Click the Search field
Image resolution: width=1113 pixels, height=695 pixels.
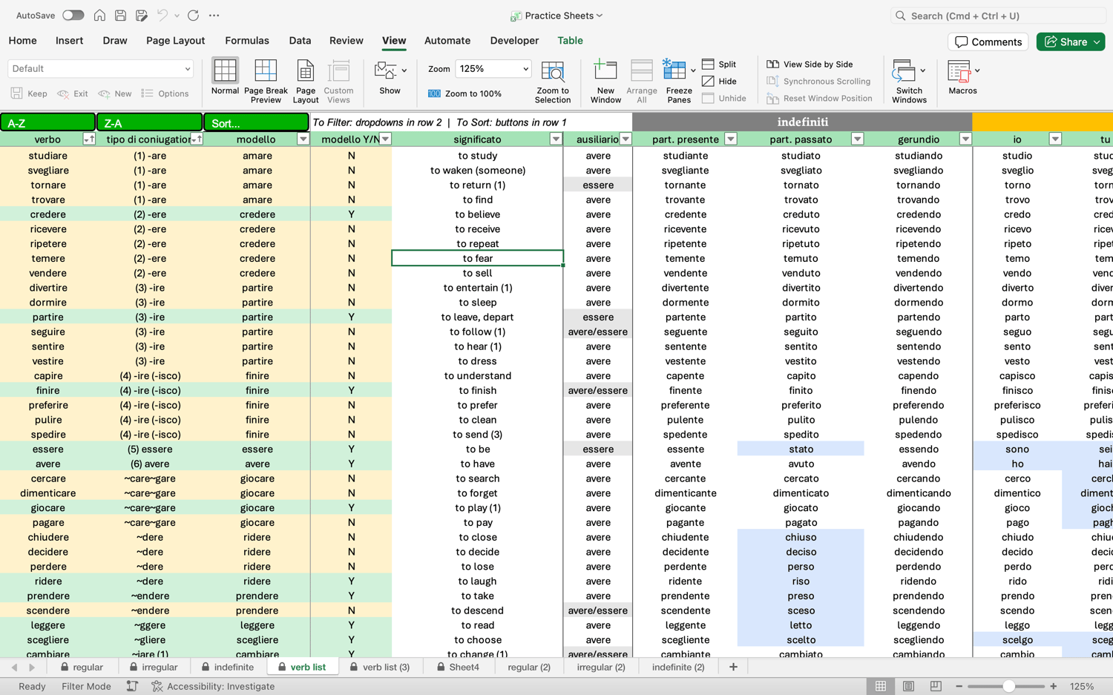pyautogui.click(x=998, y=16)
